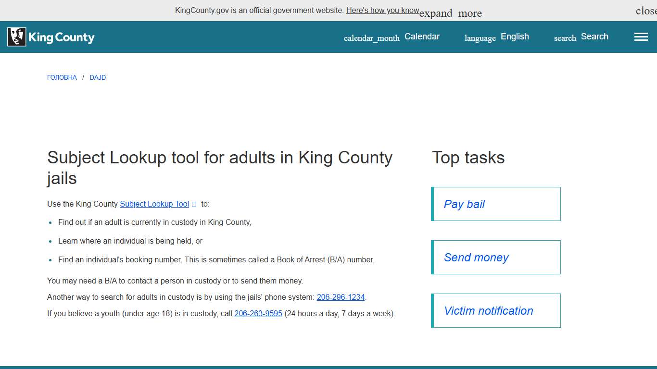Expand the Here's how you know disclosure

coord(383,10)
